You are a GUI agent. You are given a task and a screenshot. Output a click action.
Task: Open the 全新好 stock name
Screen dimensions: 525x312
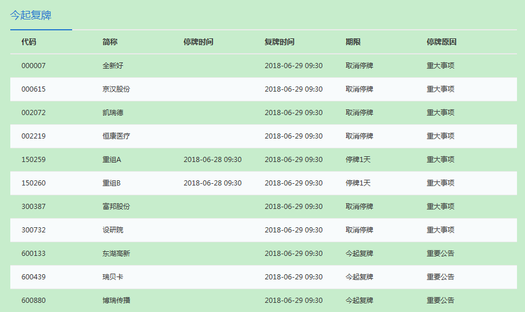[113, 66]
